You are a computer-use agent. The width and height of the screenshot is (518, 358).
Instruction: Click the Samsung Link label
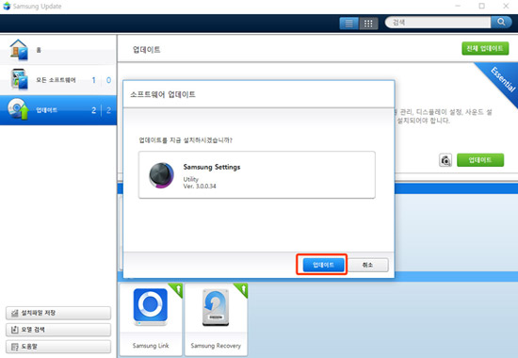tap(151, 346)
